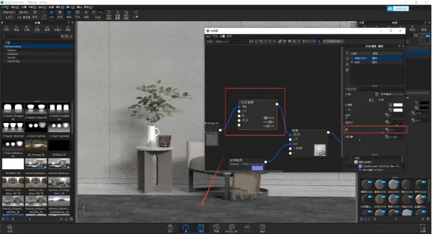Open the Tools ribbon icon
The image size is (432, 234).
point(135,14)
